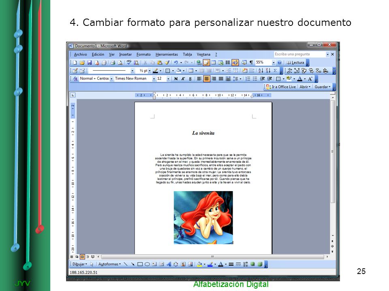Insert clip art from drawing toolbar
The height and width of the screenshot is (291, 389).
(x=183, y=264)
